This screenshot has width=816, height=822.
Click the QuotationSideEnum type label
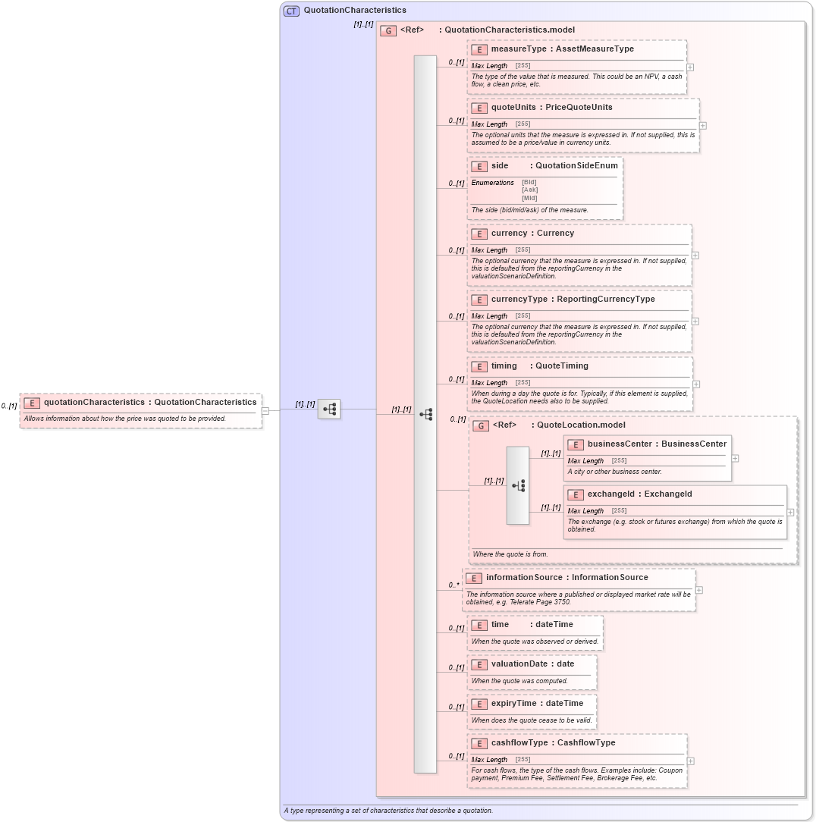pos(576,165)
